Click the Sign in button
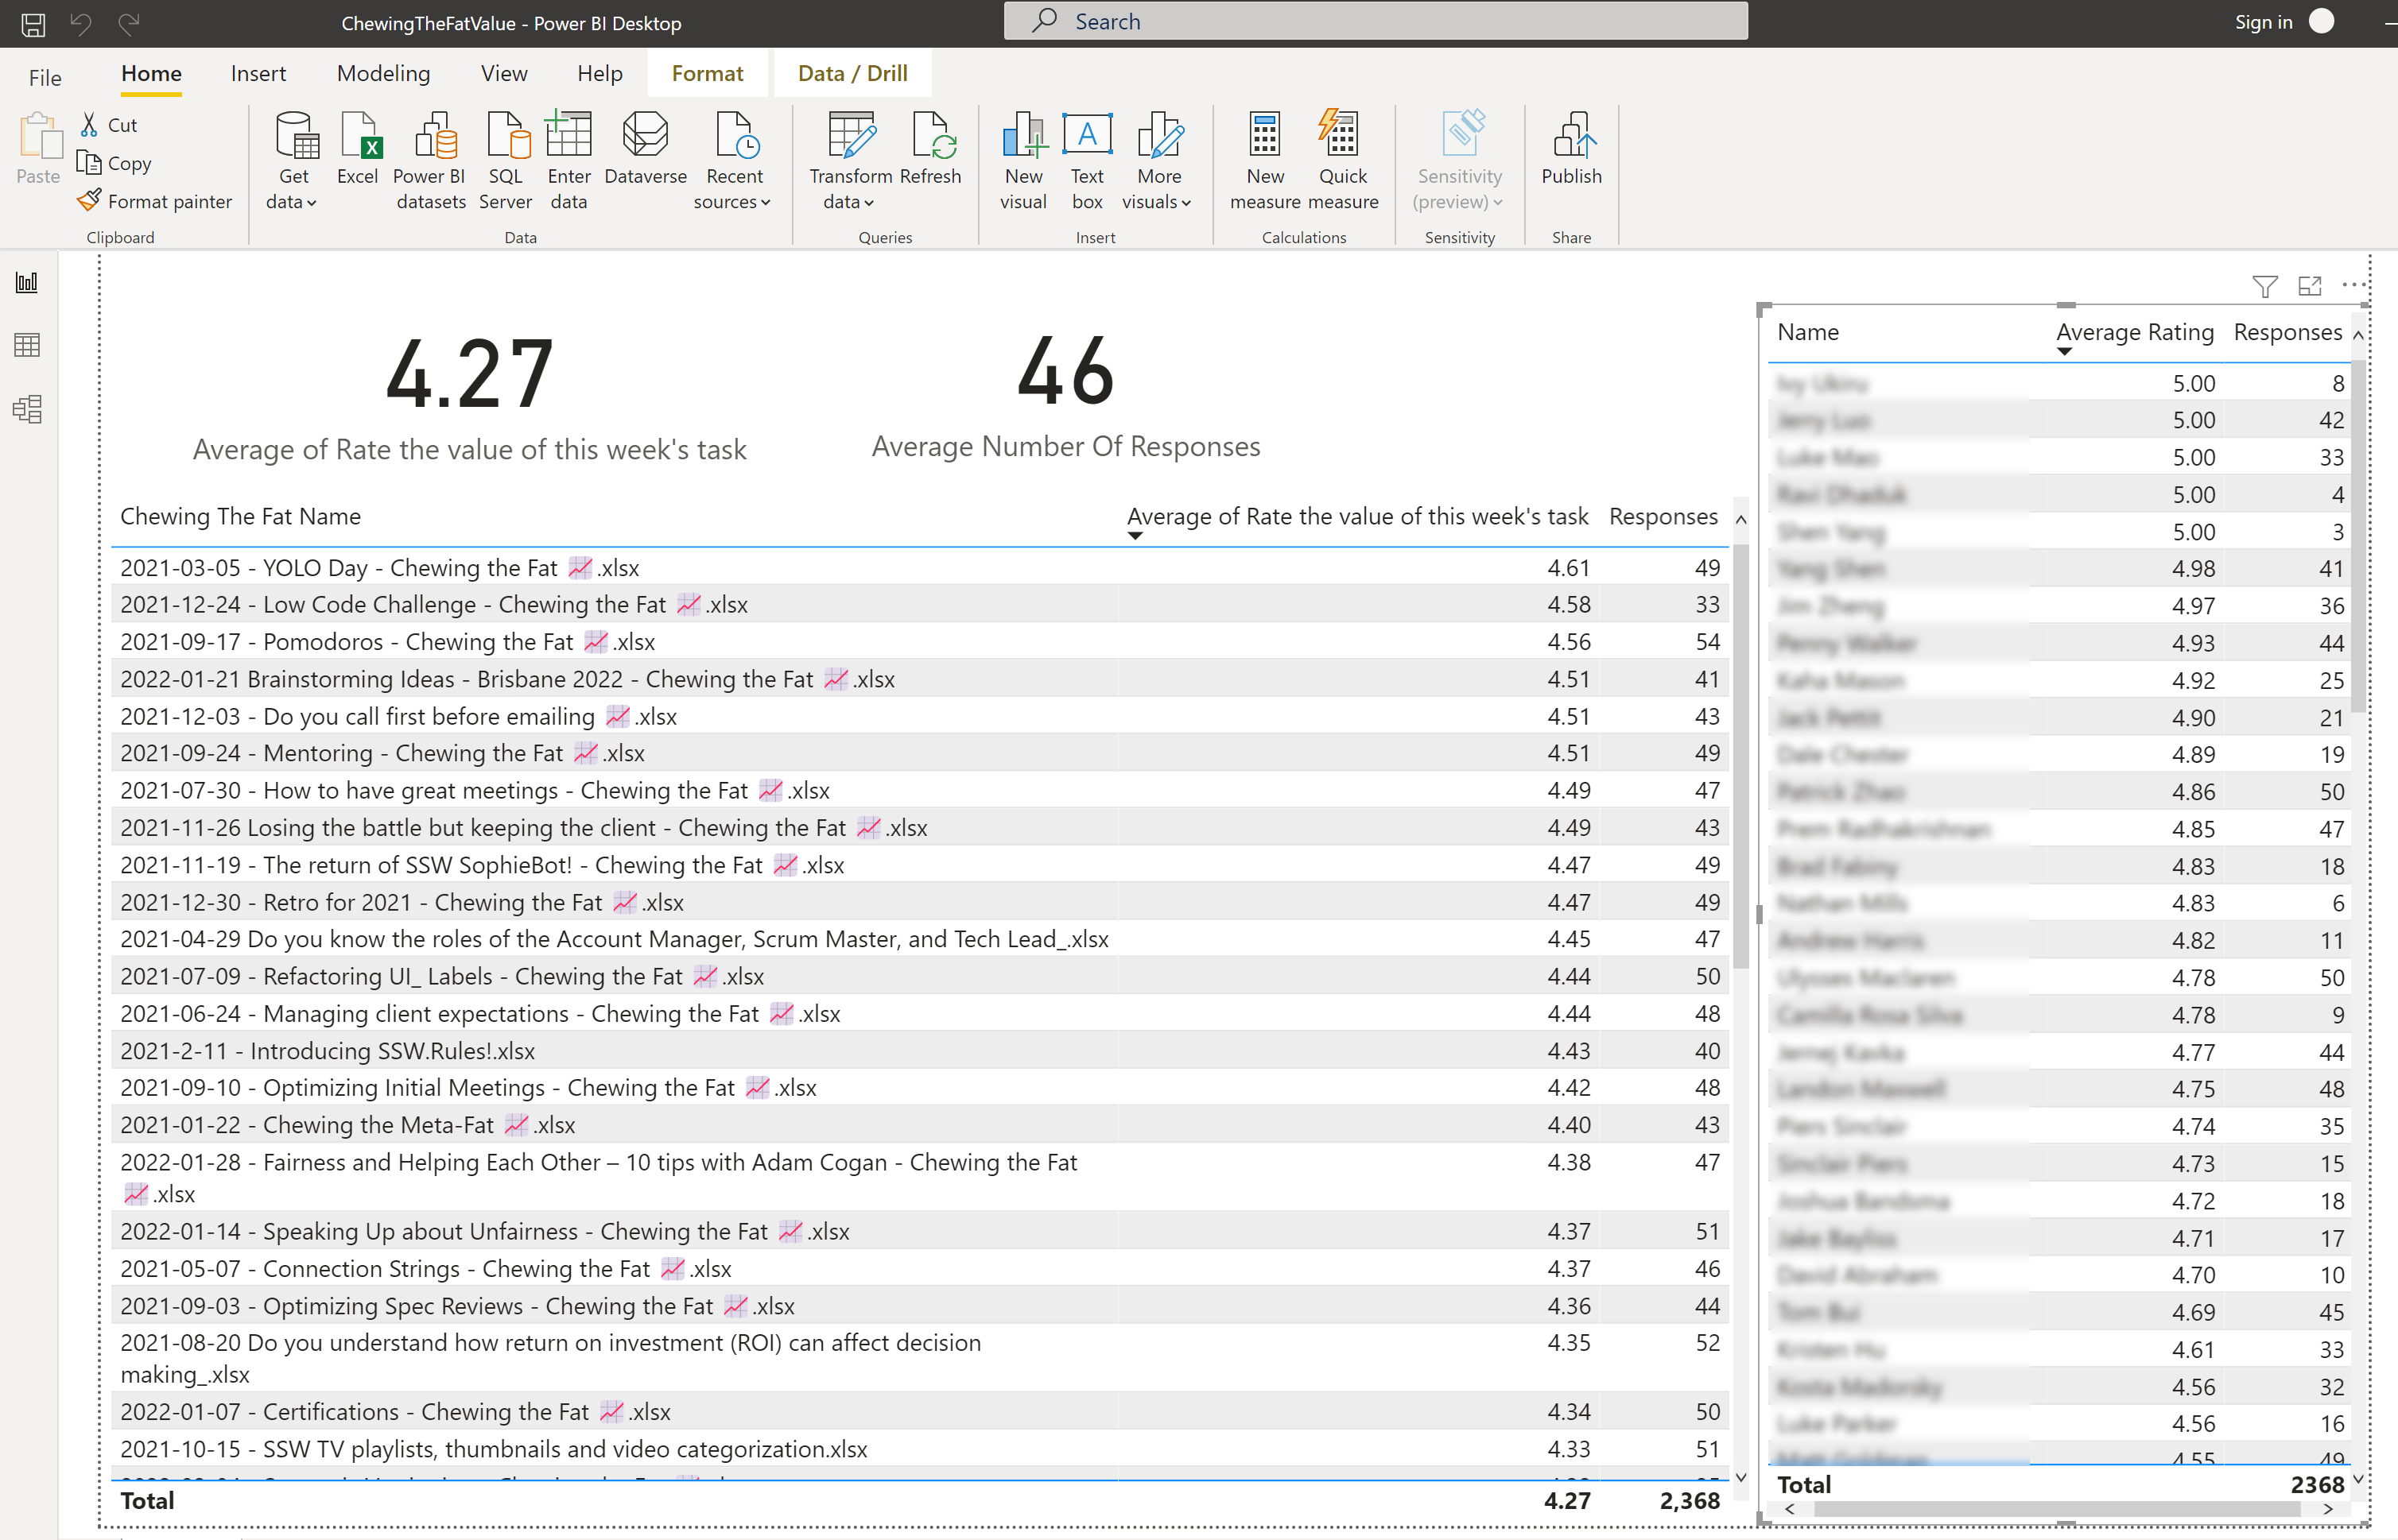This screenshot has width=2398, height=1540. pyautogui.click(x=2263, y=22)
